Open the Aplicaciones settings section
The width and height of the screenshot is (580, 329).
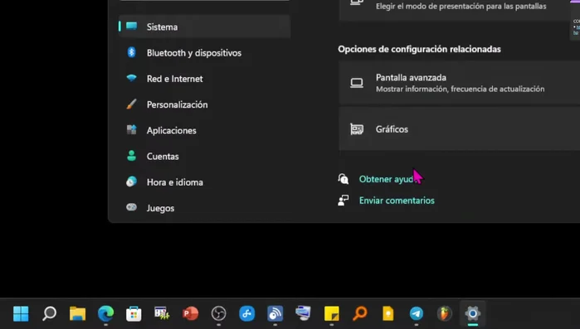[x=205, y=130]
